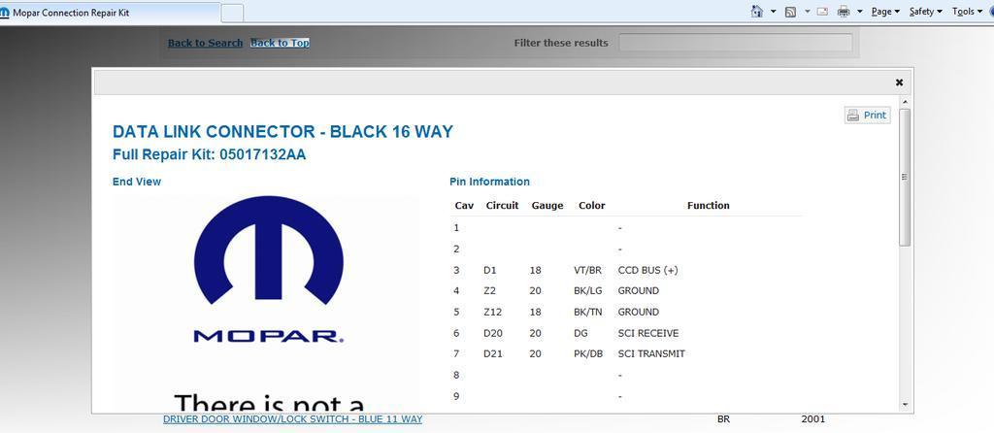The height and width of the screenshot is (433, 994).
Task: Click the Circuit column header
Action: 502,206
